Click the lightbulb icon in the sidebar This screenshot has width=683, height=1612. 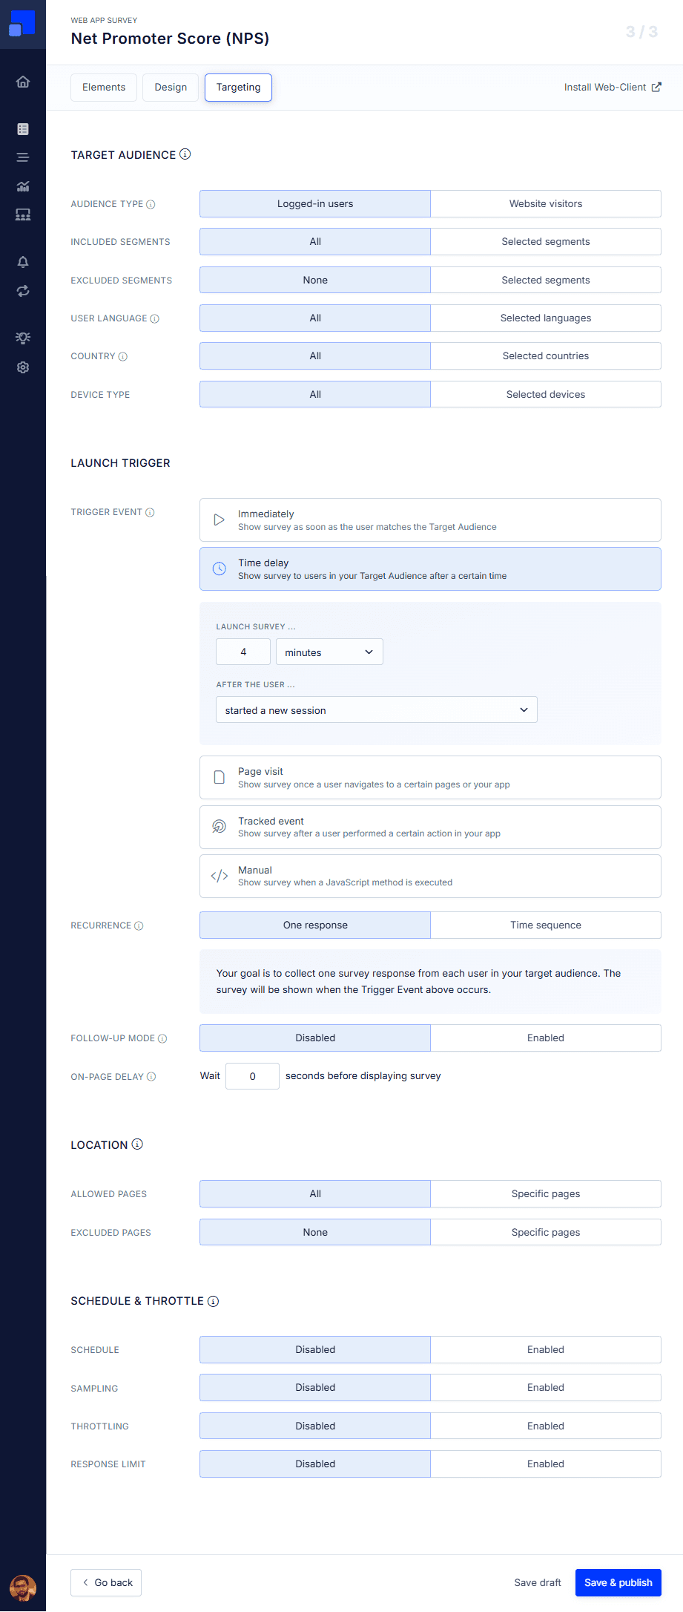[x=23, y=338]
